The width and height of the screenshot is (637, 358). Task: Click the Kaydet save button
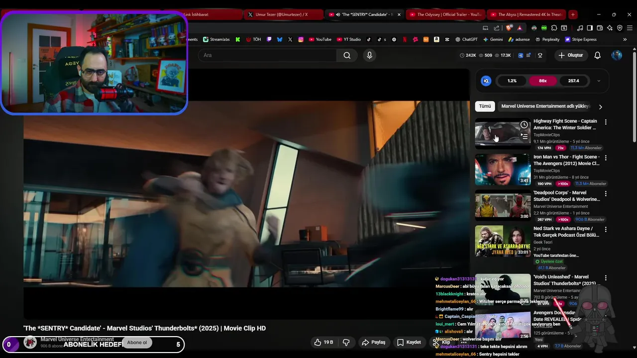pos(409,342)
